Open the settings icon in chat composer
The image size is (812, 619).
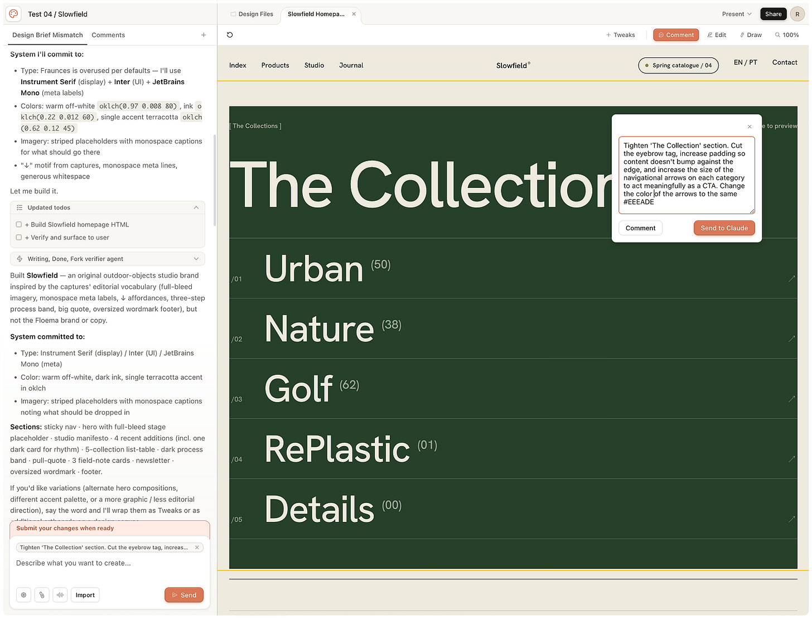coord(23,595)
